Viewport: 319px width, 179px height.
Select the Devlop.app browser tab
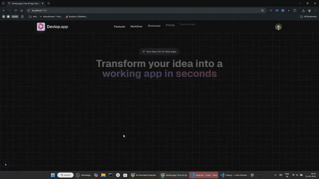tap(26, 3)
